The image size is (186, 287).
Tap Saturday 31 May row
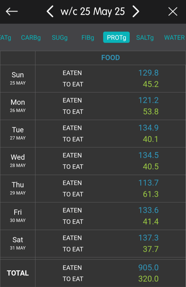tap(18, 243)
